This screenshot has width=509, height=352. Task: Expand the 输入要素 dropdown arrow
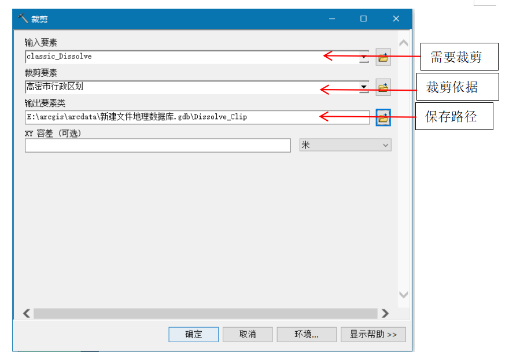(x=364, y=57)
